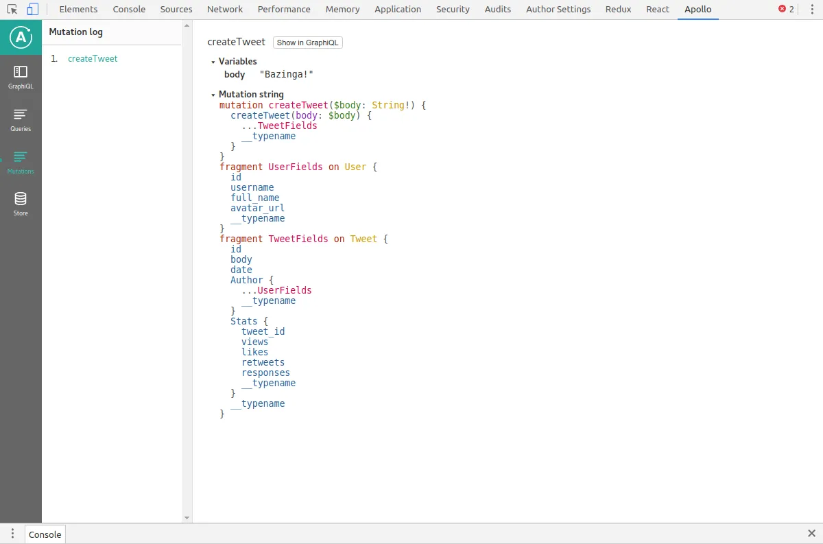Activate the inspect element picker icon
This screenshot has height=544, width=823.
click(x=12, y=10)
